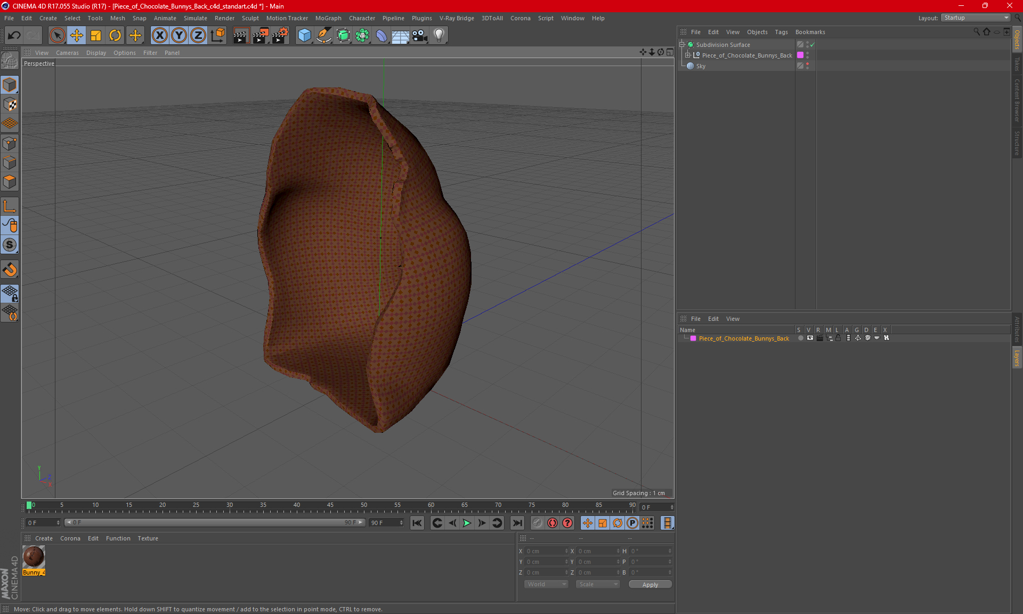Select Bunny material thumbnail
Viewport: 1023px width, 614px height.
[34, 557]
